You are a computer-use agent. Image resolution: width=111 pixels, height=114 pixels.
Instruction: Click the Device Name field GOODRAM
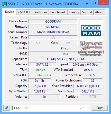pos(53,21)
